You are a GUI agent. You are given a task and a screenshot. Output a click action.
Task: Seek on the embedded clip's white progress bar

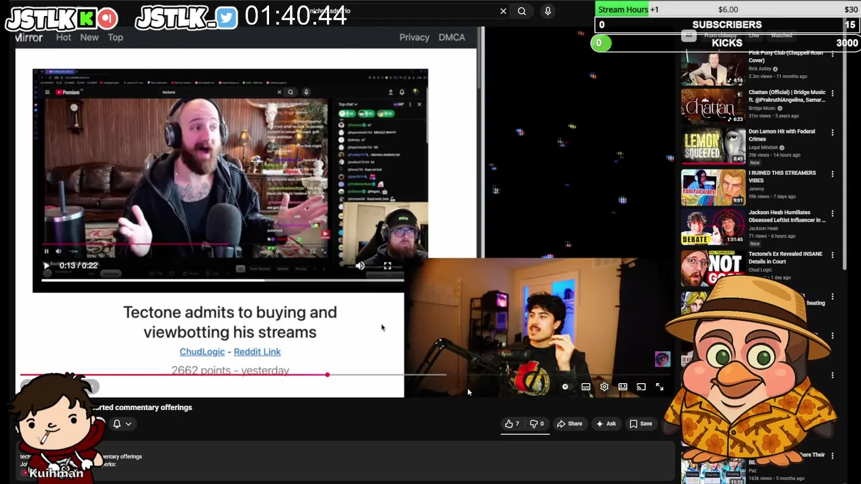pos(222,279)
